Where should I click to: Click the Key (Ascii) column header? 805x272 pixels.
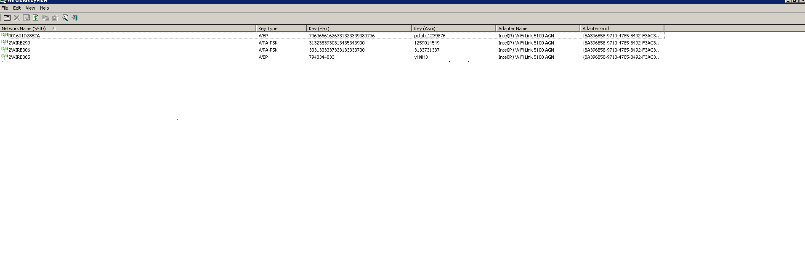click(x=424, y=29)
